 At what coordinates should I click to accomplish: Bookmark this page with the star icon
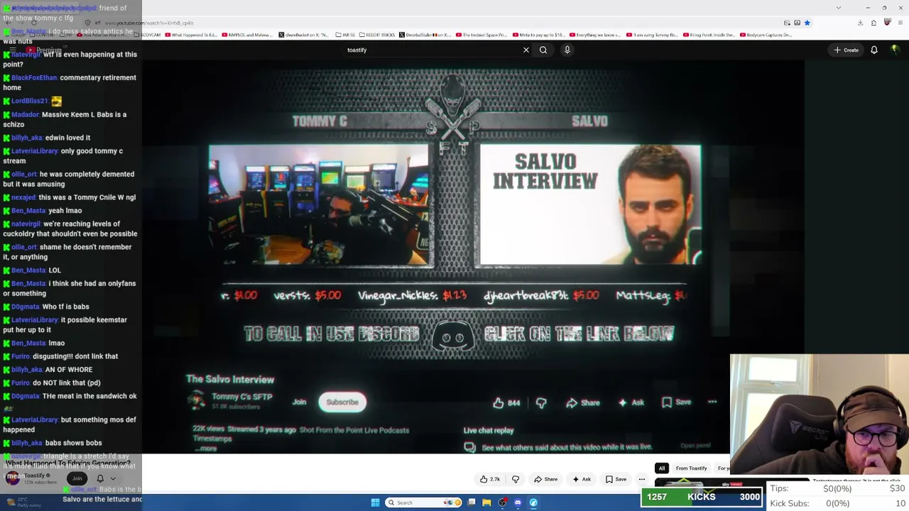coord(807,23)
